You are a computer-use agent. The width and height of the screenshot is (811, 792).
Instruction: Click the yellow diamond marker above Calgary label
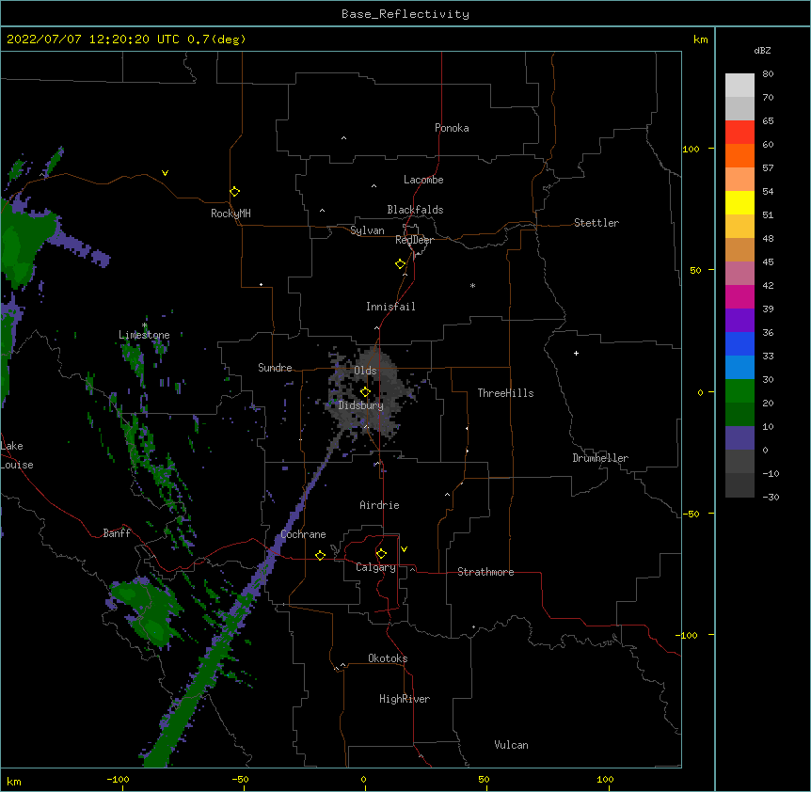coord(381,554)
